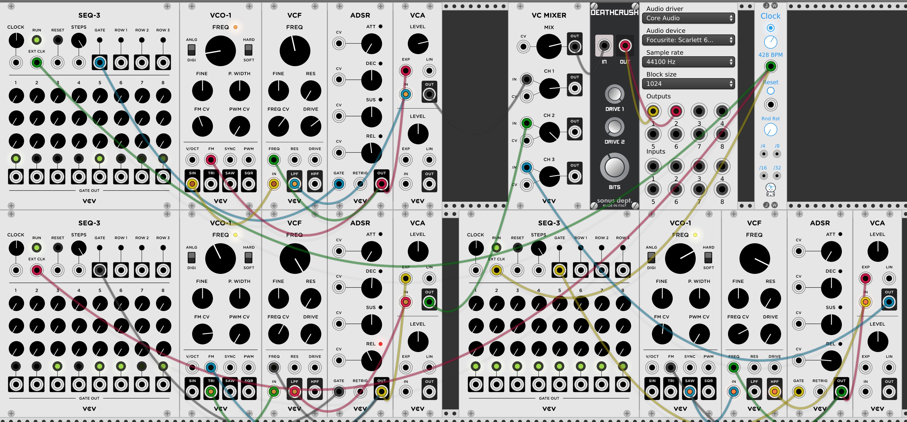The width and height of the screenshot is (907, 422).
Task: Click the Clock module Reset button
Action: 770,91
